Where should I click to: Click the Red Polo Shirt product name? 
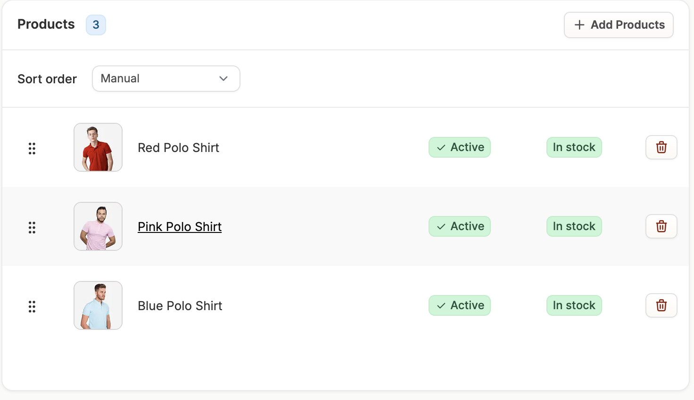tap(178, 148)
